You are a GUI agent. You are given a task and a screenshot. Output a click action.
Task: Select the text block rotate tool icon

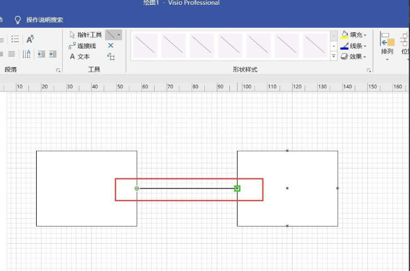111,56
